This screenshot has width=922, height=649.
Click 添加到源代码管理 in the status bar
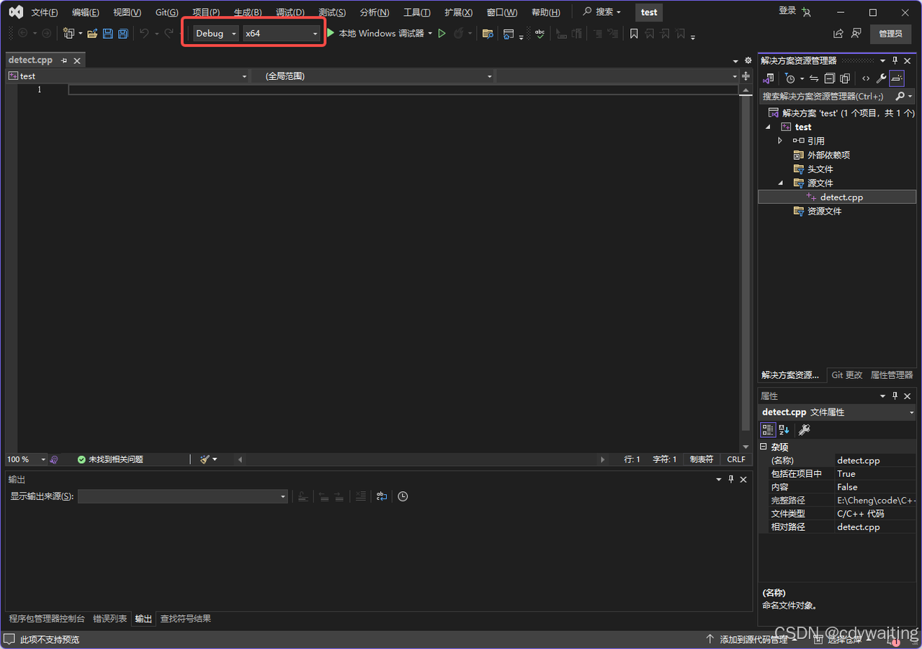click(753, 639)
